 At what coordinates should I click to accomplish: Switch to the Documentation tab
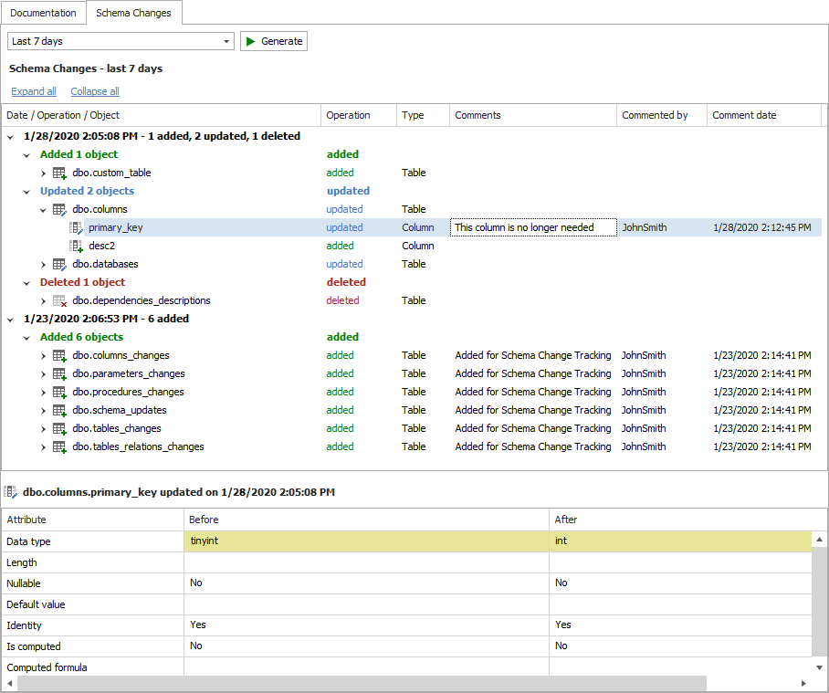(43, 13)
